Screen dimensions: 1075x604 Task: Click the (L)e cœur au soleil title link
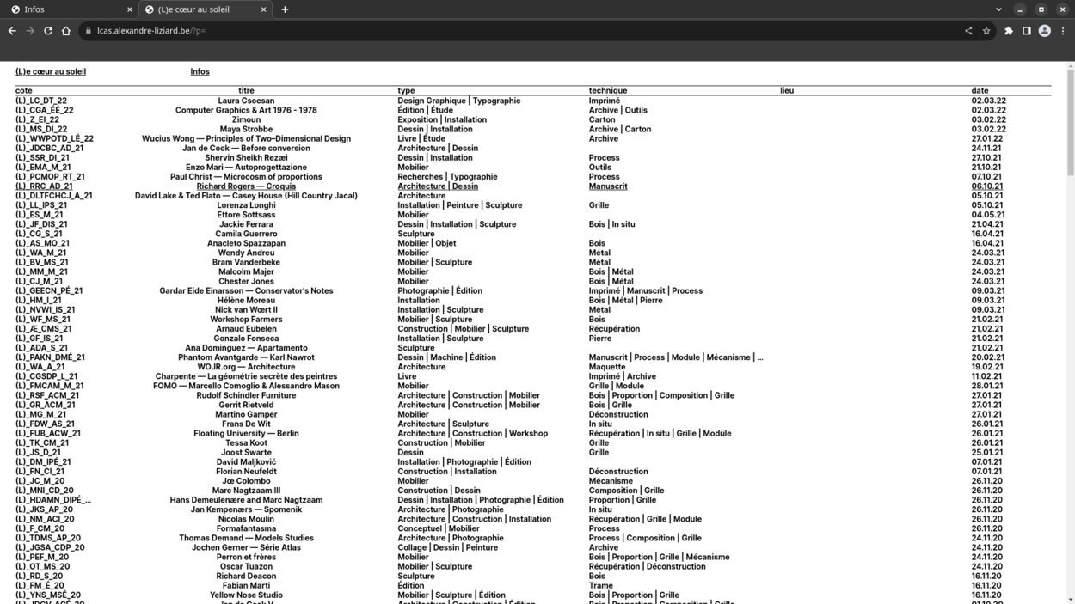(51, 72)
